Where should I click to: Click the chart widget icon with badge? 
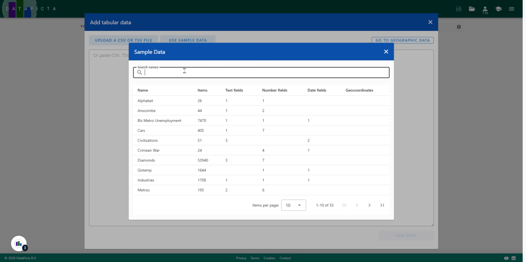[19, 243]
